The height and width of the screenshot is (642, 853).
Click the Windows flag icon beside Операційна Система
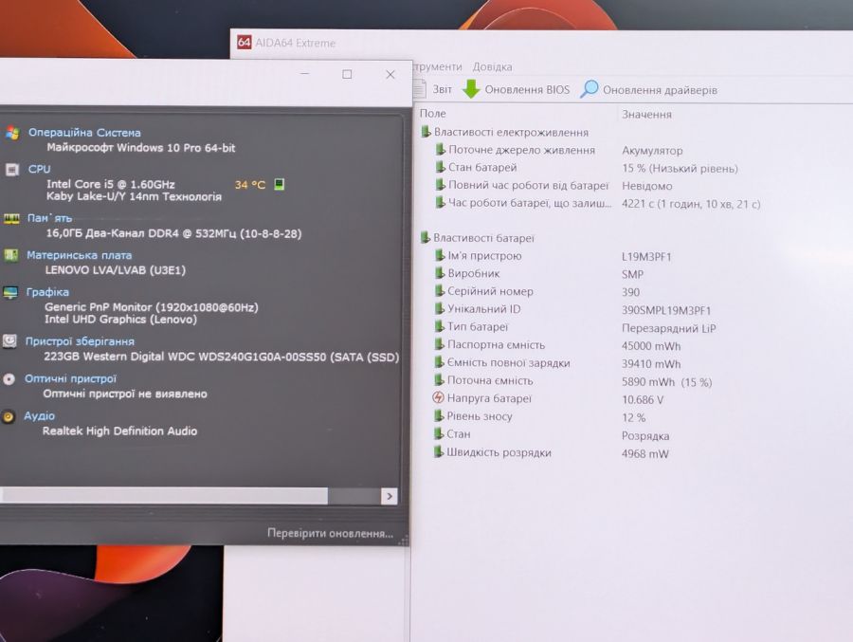[12, 133]
